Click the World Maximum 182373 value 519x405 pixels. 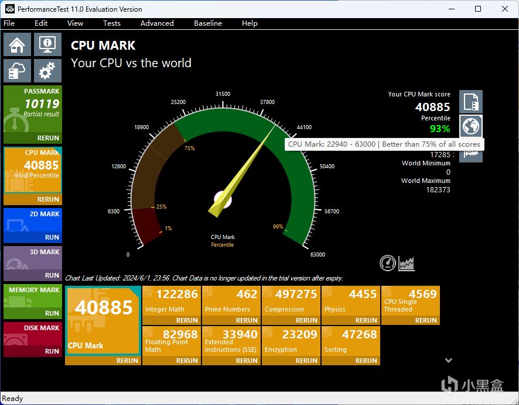pyautogui.click(x=438, y=189)
